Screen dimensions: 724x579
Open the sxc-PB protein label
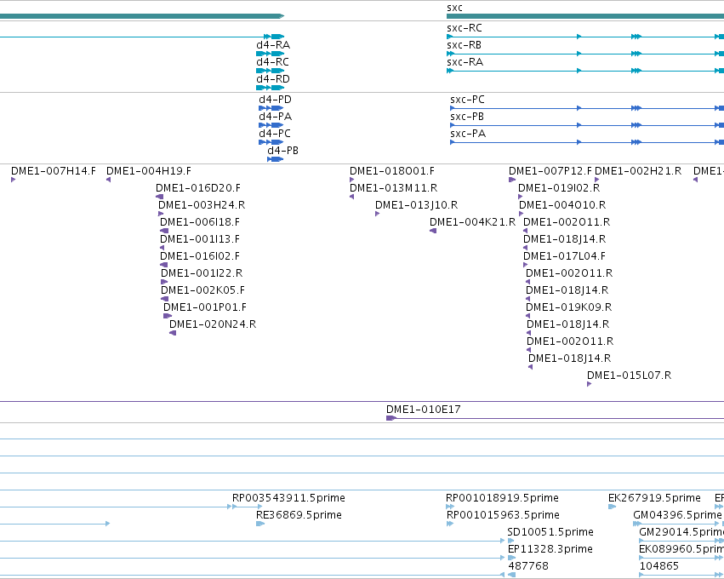pos(467,117)
